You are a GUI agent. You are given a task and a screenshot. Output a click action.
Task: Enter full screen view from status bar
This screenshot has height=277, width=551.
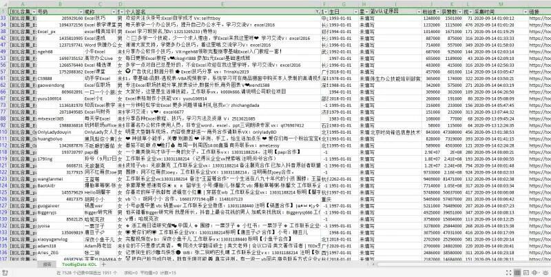coord(508,273)
